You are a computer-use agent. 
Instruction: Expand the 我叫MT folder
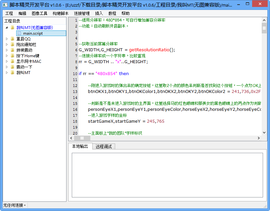coord(7,73)
